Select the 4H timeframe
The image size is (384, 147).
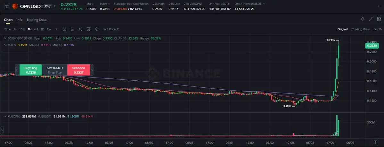point(36,29)
